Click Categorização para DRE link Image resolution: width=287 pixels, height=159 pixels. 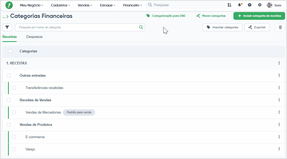click(x=166, y=16)
